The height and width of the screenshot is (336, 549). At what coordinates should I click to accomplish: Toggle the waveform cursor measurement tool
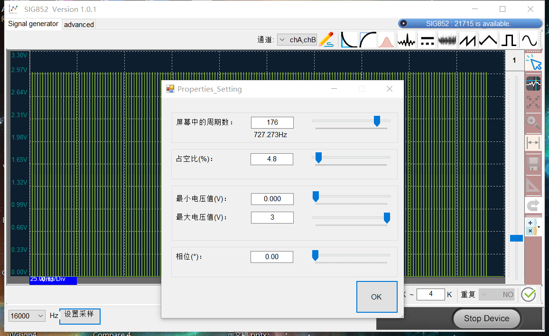pyautogui.click(x=533, y=84)
